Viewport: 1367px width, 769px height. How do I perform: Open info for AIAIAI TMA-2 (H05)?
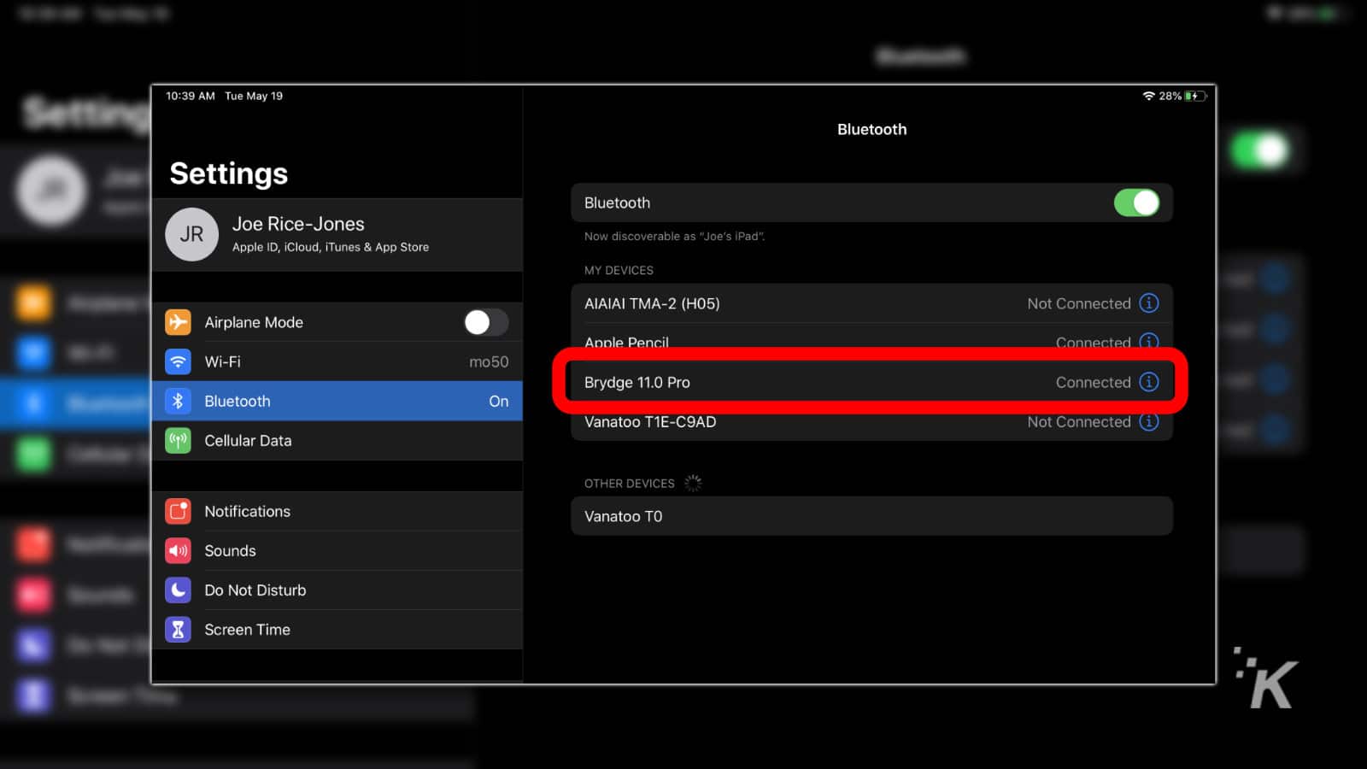coord(1149,303)
